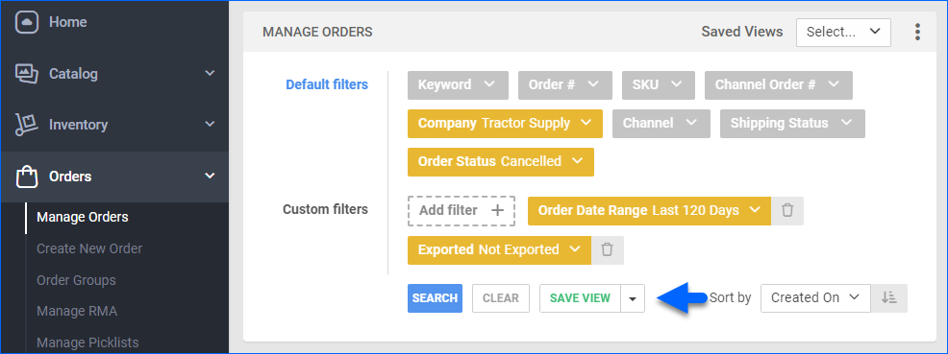Click the Catalog images icon

(x=26, y=74)
